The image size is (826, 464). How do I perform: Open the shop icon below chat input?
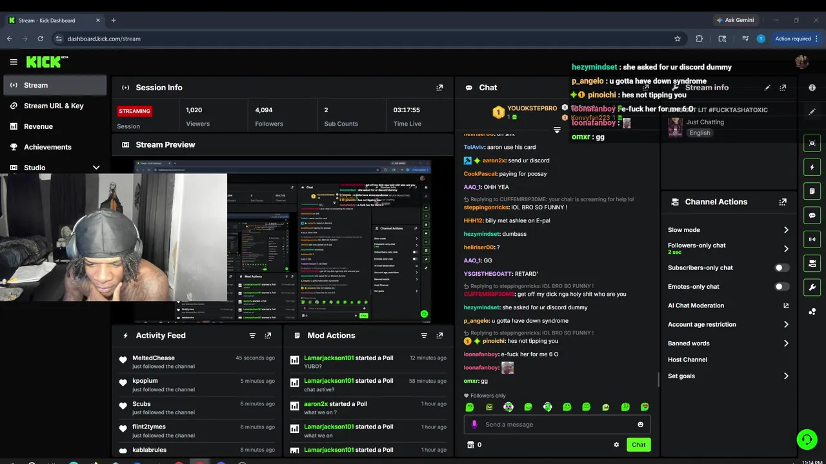coord(470,445)
